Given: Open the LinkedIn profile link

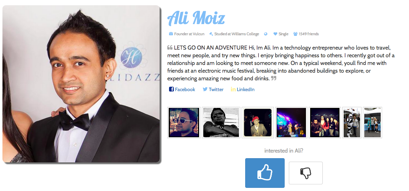Looking at the screenshot, I should 243,89.
